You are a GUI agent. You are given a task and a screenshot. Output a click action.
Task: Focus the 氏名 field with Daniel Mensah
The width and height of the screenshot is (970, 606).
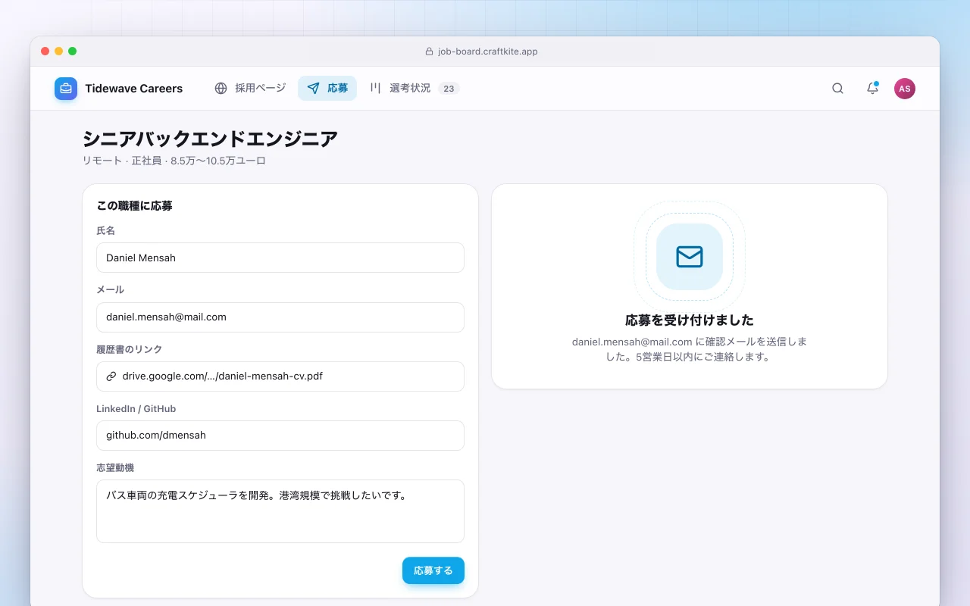coord(280,258)
